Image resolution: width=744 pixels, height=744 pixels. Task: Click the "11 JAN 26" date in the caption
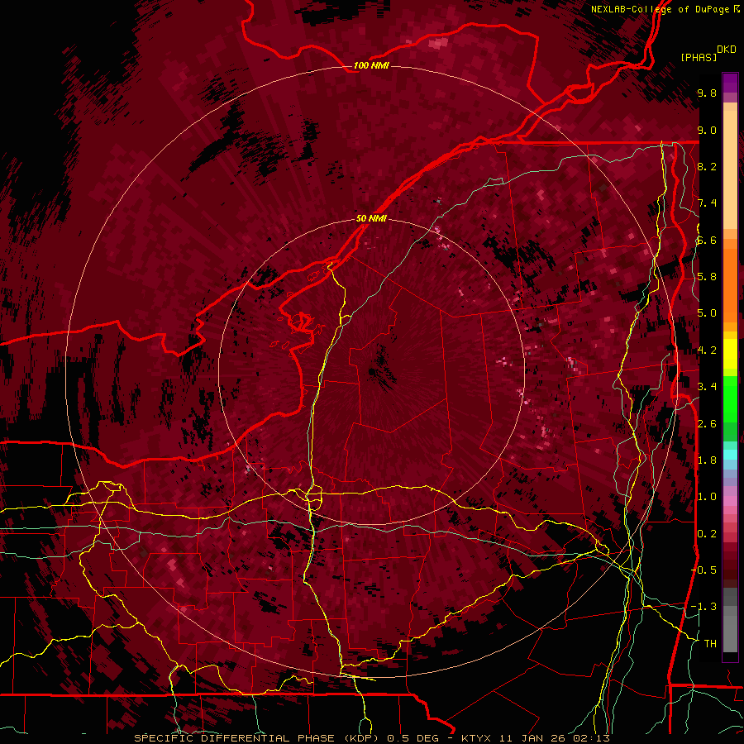click(533, 738)
